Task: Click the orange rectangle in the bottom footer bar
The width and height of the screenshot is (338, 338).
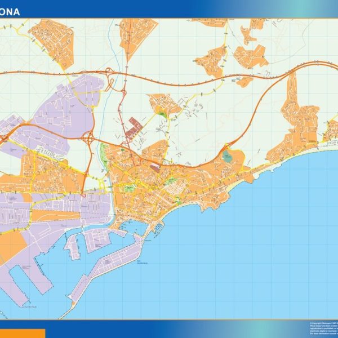Action: [23, 333]
